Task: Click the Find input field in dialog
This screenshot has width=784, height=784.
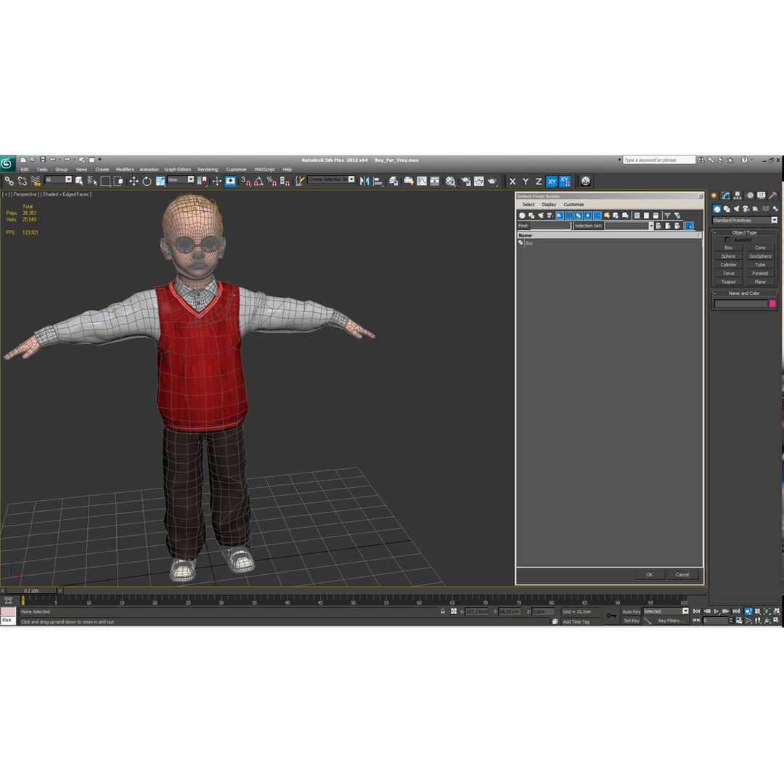Action: click(550, 226)
